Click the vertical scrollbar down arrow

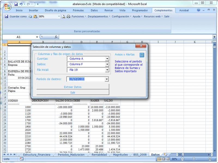(214, 151)
